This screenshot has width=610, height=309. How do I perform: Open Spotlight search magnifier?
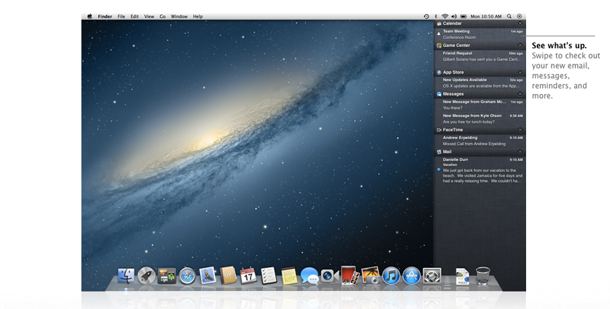(x=509, y=16)
